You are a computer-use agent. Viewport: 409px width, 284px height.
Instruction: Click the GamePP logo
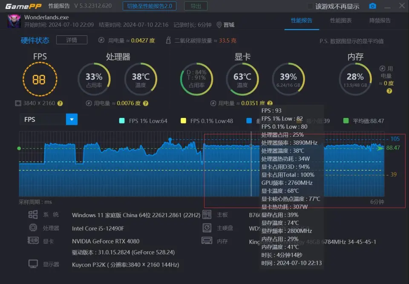(x=23, y=6)
